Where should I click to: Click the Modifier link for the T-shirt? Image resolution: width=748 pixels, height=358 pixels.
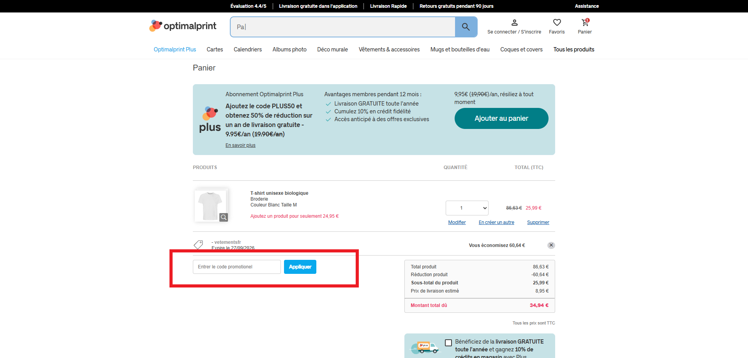click(457, 222)
